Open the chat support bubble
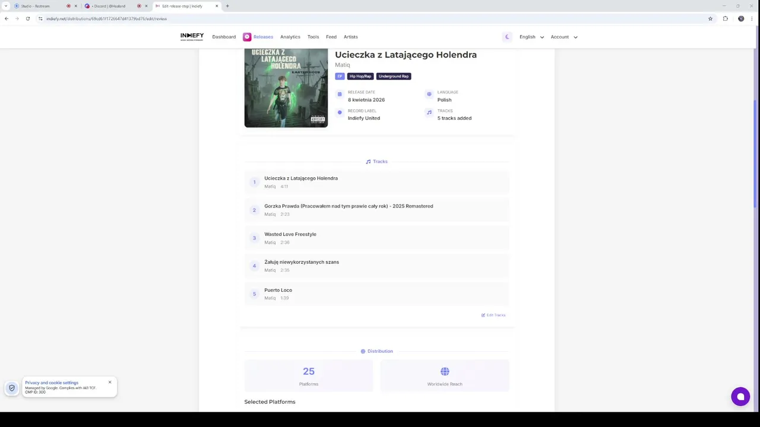Viewport: 760px width, 427px height. pos(740,397)
